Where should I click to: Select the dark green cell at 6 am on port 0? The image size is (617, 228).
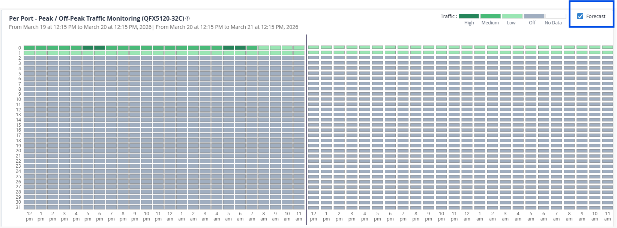240,47
